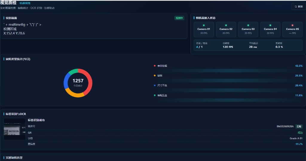Image resolution: width=306 pixels, height=161 pixels.
Task: Click the 标签识别与OCR section title
Action: pyautogui.click(x=16, y=114)
